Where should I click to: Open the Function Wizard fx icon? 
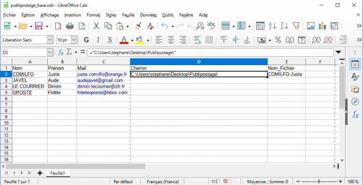[61, 52]
